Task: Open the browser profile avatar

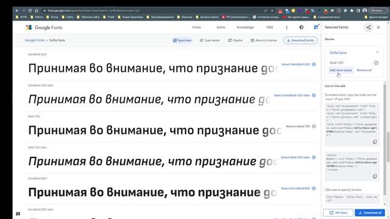Action: point(364,11)
